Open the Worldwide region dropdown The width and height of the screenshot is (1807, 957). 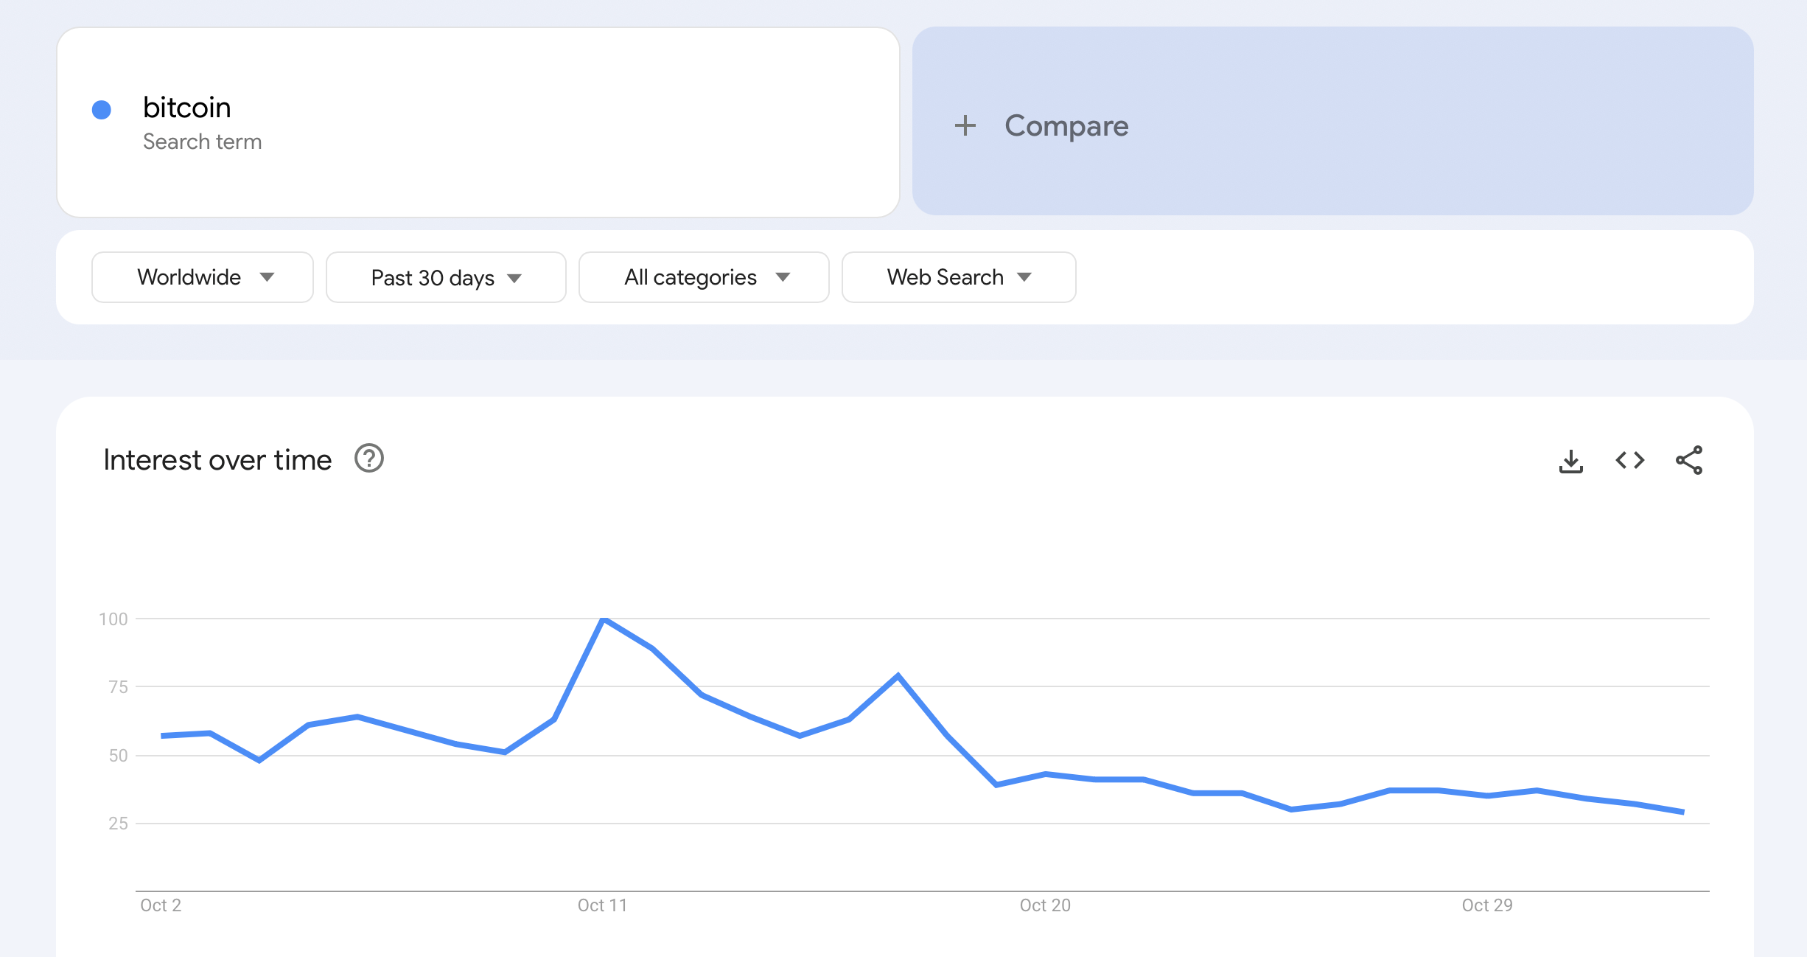pos(202,277)
